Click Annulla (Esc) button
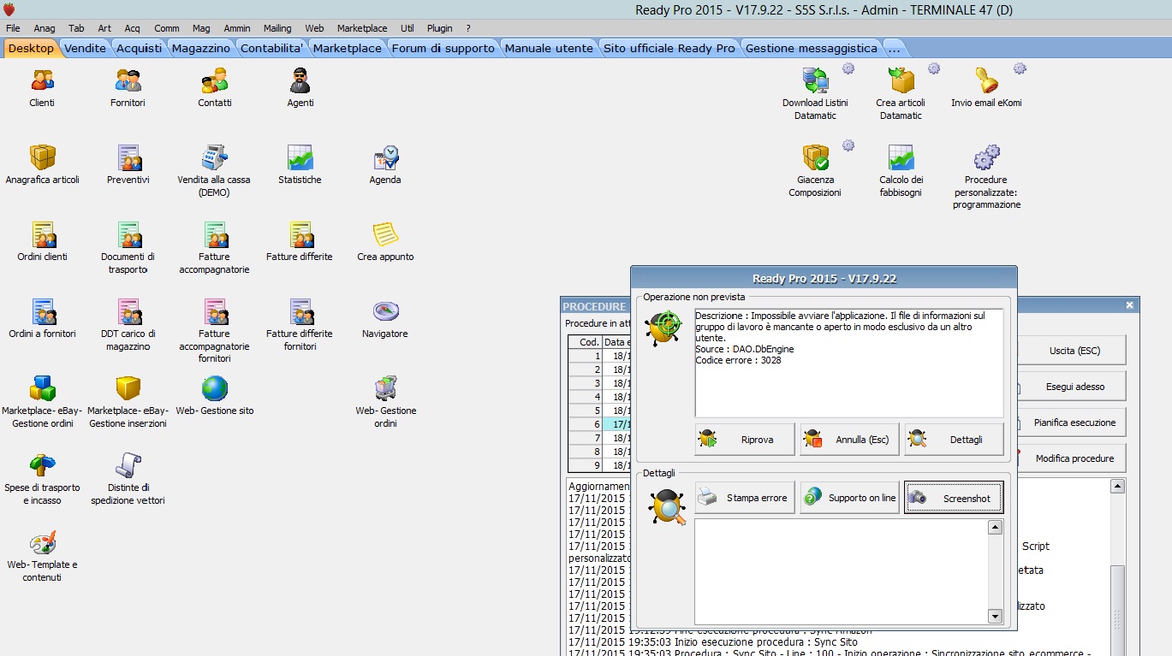 pyautogui.click(x=850, y=440)
